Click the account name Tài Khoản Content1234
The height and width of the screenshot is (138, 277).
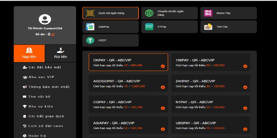(45, 28)
